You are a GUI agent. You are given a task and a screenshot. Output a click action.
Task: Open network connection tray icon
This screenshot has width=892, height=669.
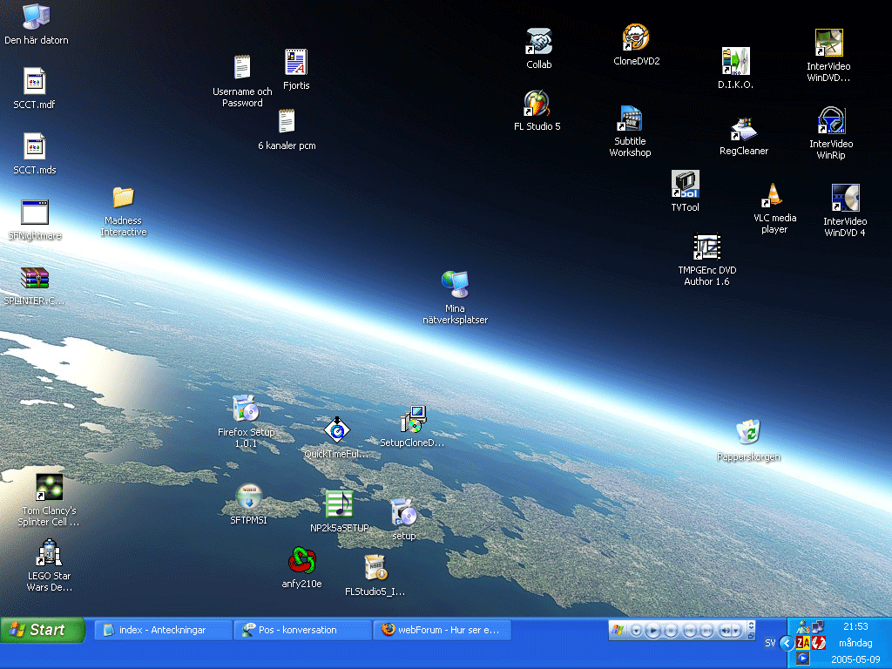[x=818, y=627]
